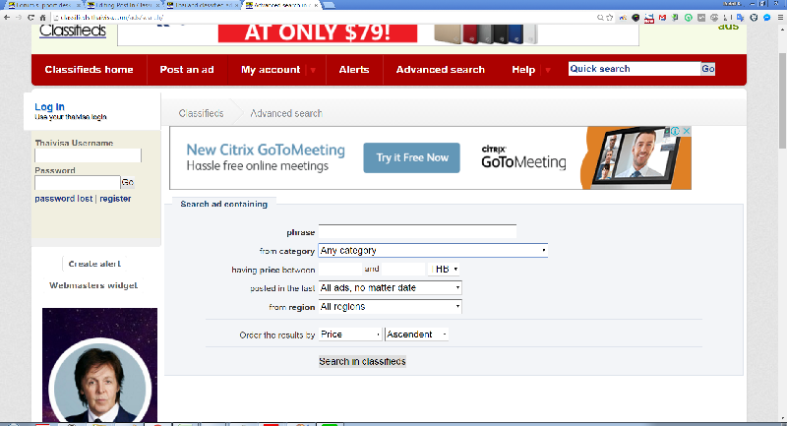Open the Create alert link
787x426 pixels.
94,264
